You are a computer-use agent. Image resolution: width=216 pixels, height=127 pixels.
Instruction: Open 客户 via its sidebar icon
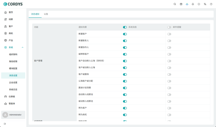5,26
